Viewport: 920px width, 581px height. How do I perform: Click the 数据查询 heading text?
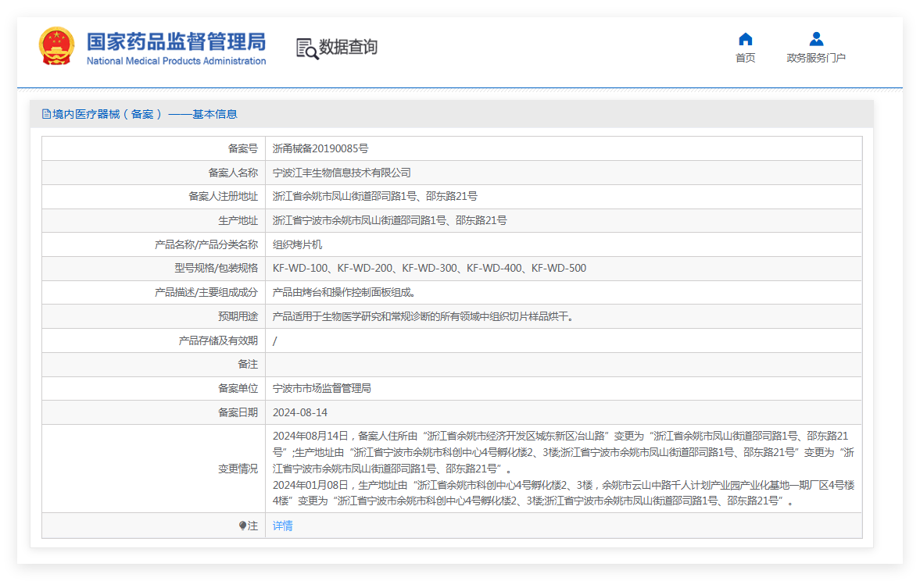pos(348,47)
